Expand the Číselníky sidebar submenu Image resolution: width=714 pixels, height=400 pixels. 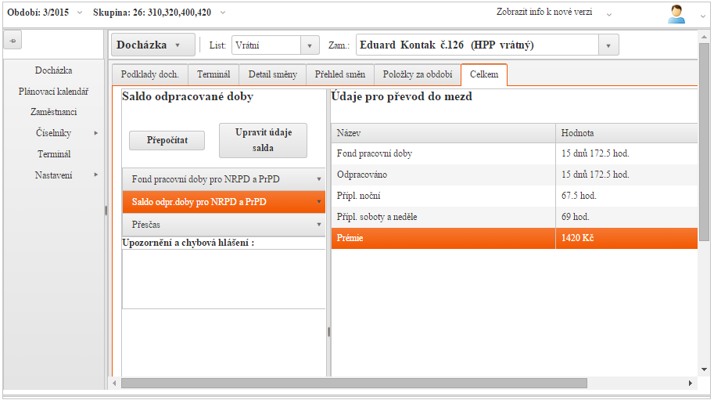pyautogui.click(x=53, y=133)
